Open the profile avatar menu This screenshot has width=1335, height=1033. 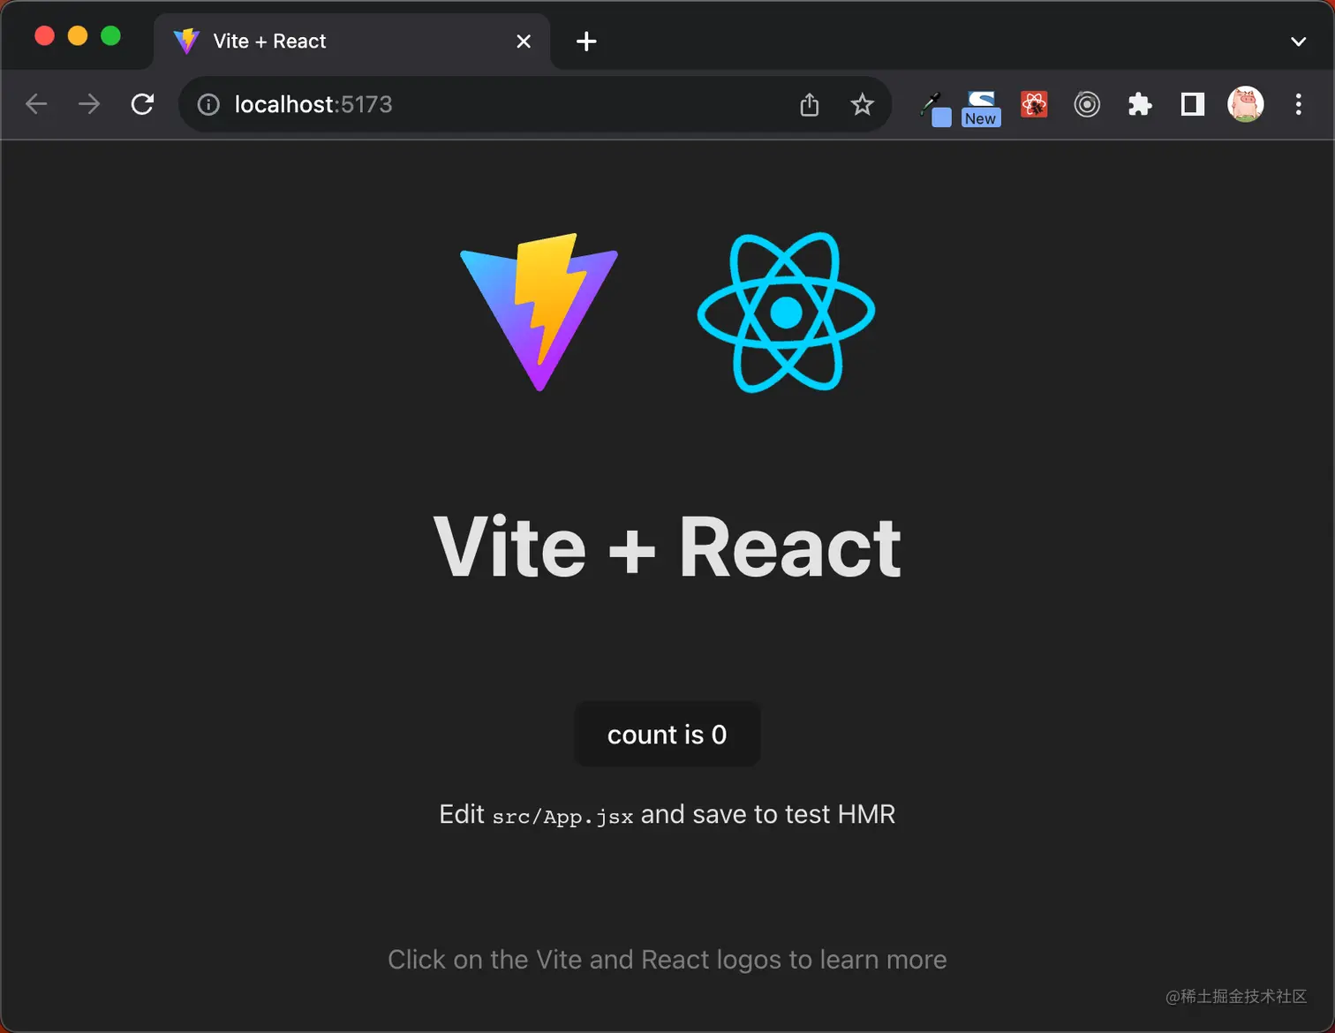coord(1246,104)
